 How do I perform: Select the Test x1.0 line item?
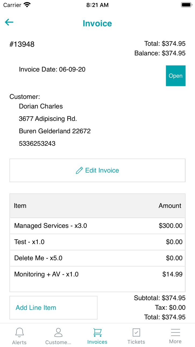click(97, 242)
